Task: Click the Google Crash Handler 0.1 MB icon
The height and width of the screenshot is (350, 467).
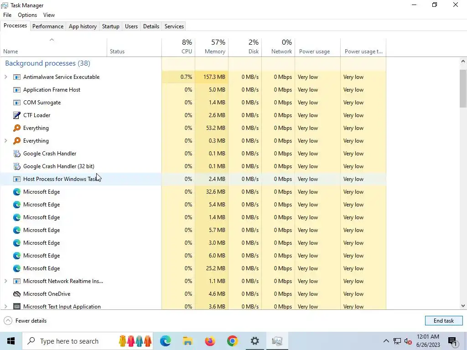Action: [x=17, y=154]
